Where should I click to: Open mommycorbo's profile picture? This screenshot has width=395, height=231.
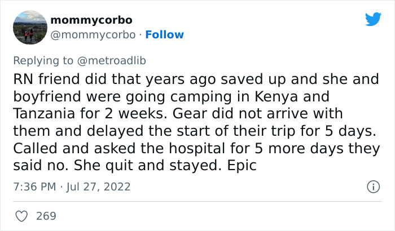point(28,28)
